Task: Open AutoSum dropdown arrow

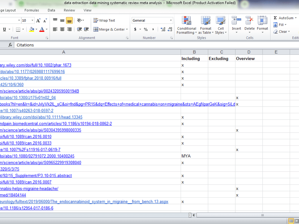Action: tap(296, 18)
